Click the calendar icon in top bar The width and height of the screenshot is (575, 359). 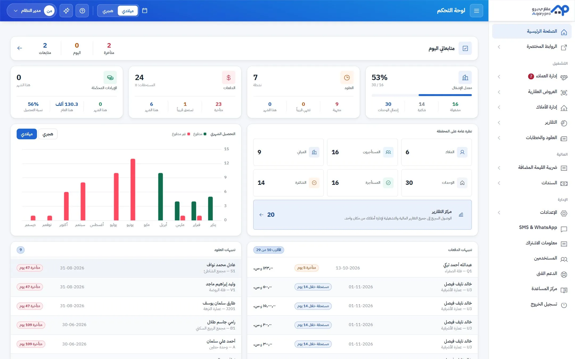click(x=145, y=11)
